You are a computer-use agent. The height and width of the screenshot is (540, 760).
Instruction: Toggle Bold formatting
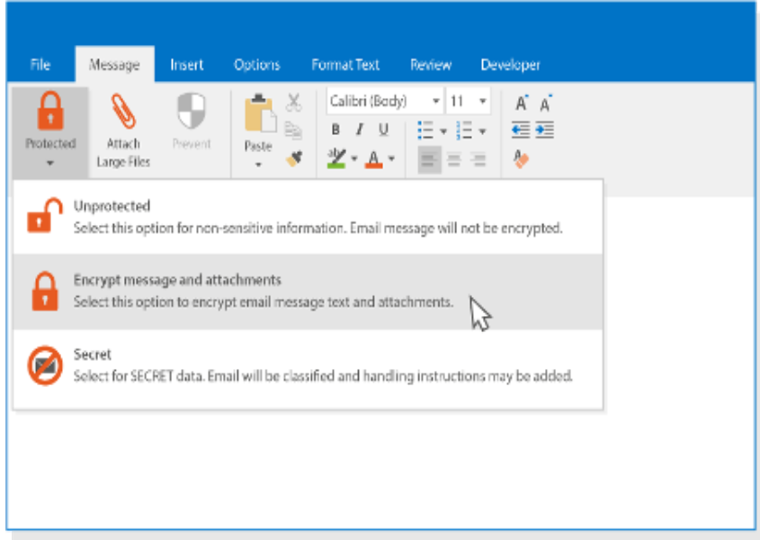(x=335, y=130)
